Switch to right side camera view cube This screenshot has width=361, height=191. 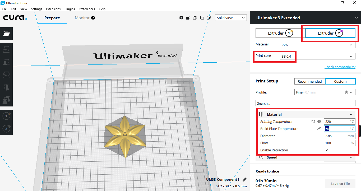pos(209,18)
